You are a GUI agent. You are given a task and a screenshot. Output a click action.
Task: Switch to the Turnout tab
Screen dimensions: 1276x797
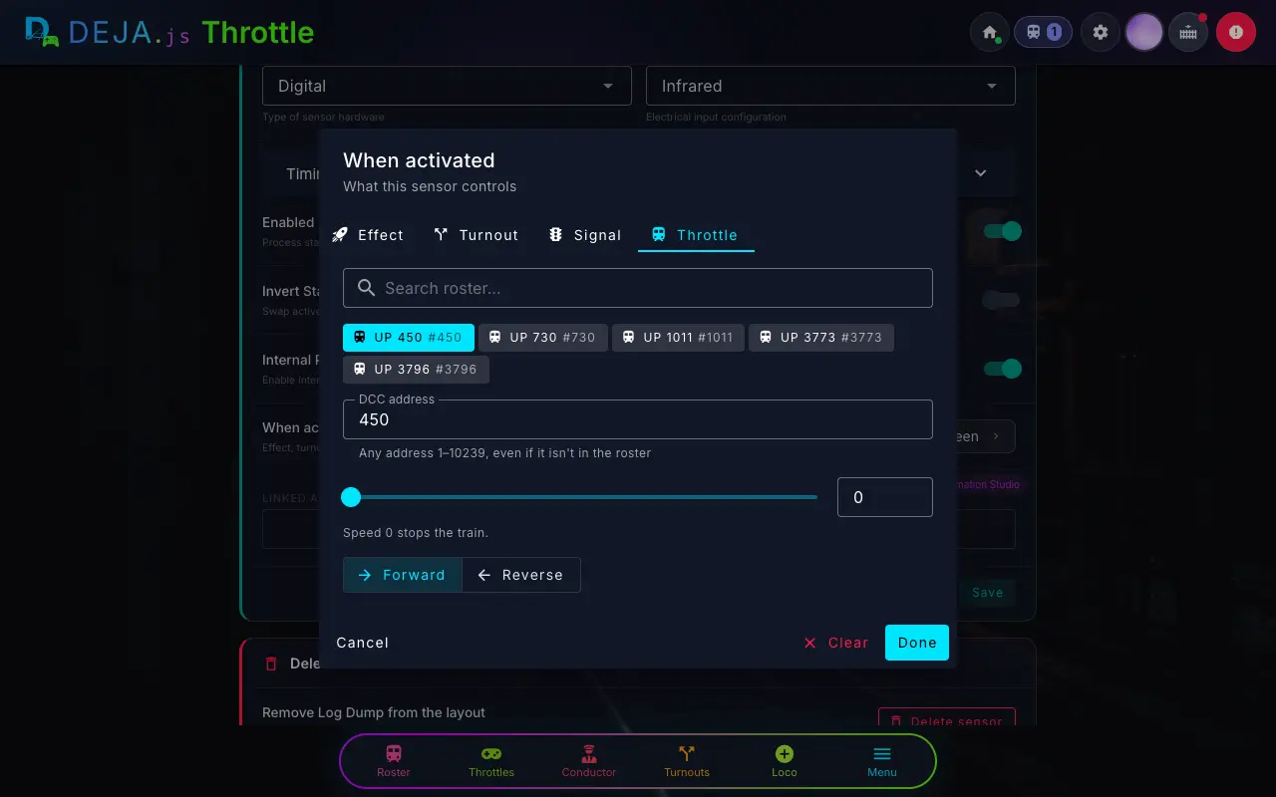pos(476,235)
